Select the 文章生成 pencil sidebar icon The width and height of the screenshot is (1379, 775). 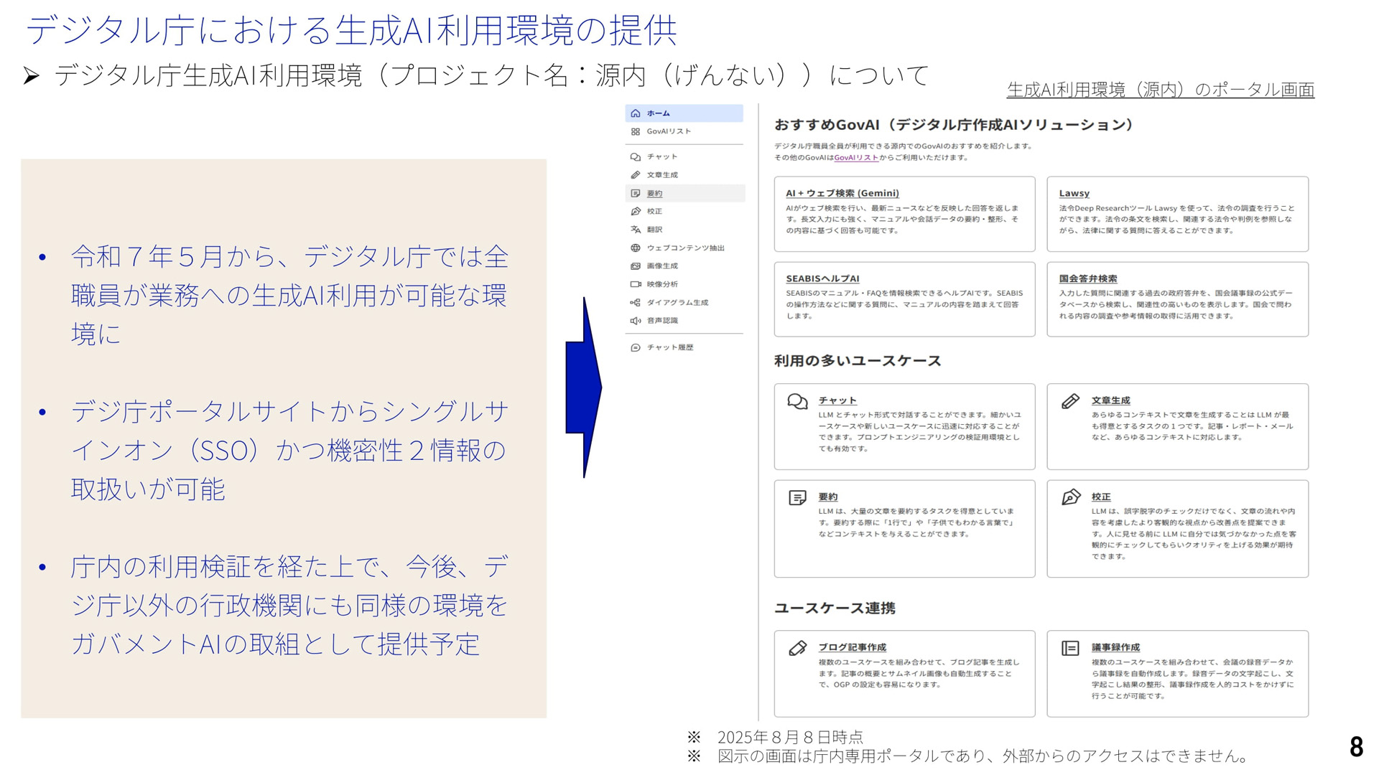pyautogui.click(x=635, y=175)
